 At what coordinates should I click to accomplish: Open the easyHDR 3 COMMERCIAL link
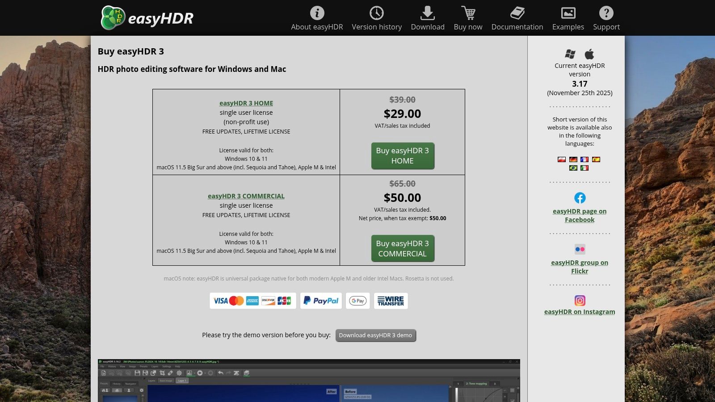tap(246, 196)
